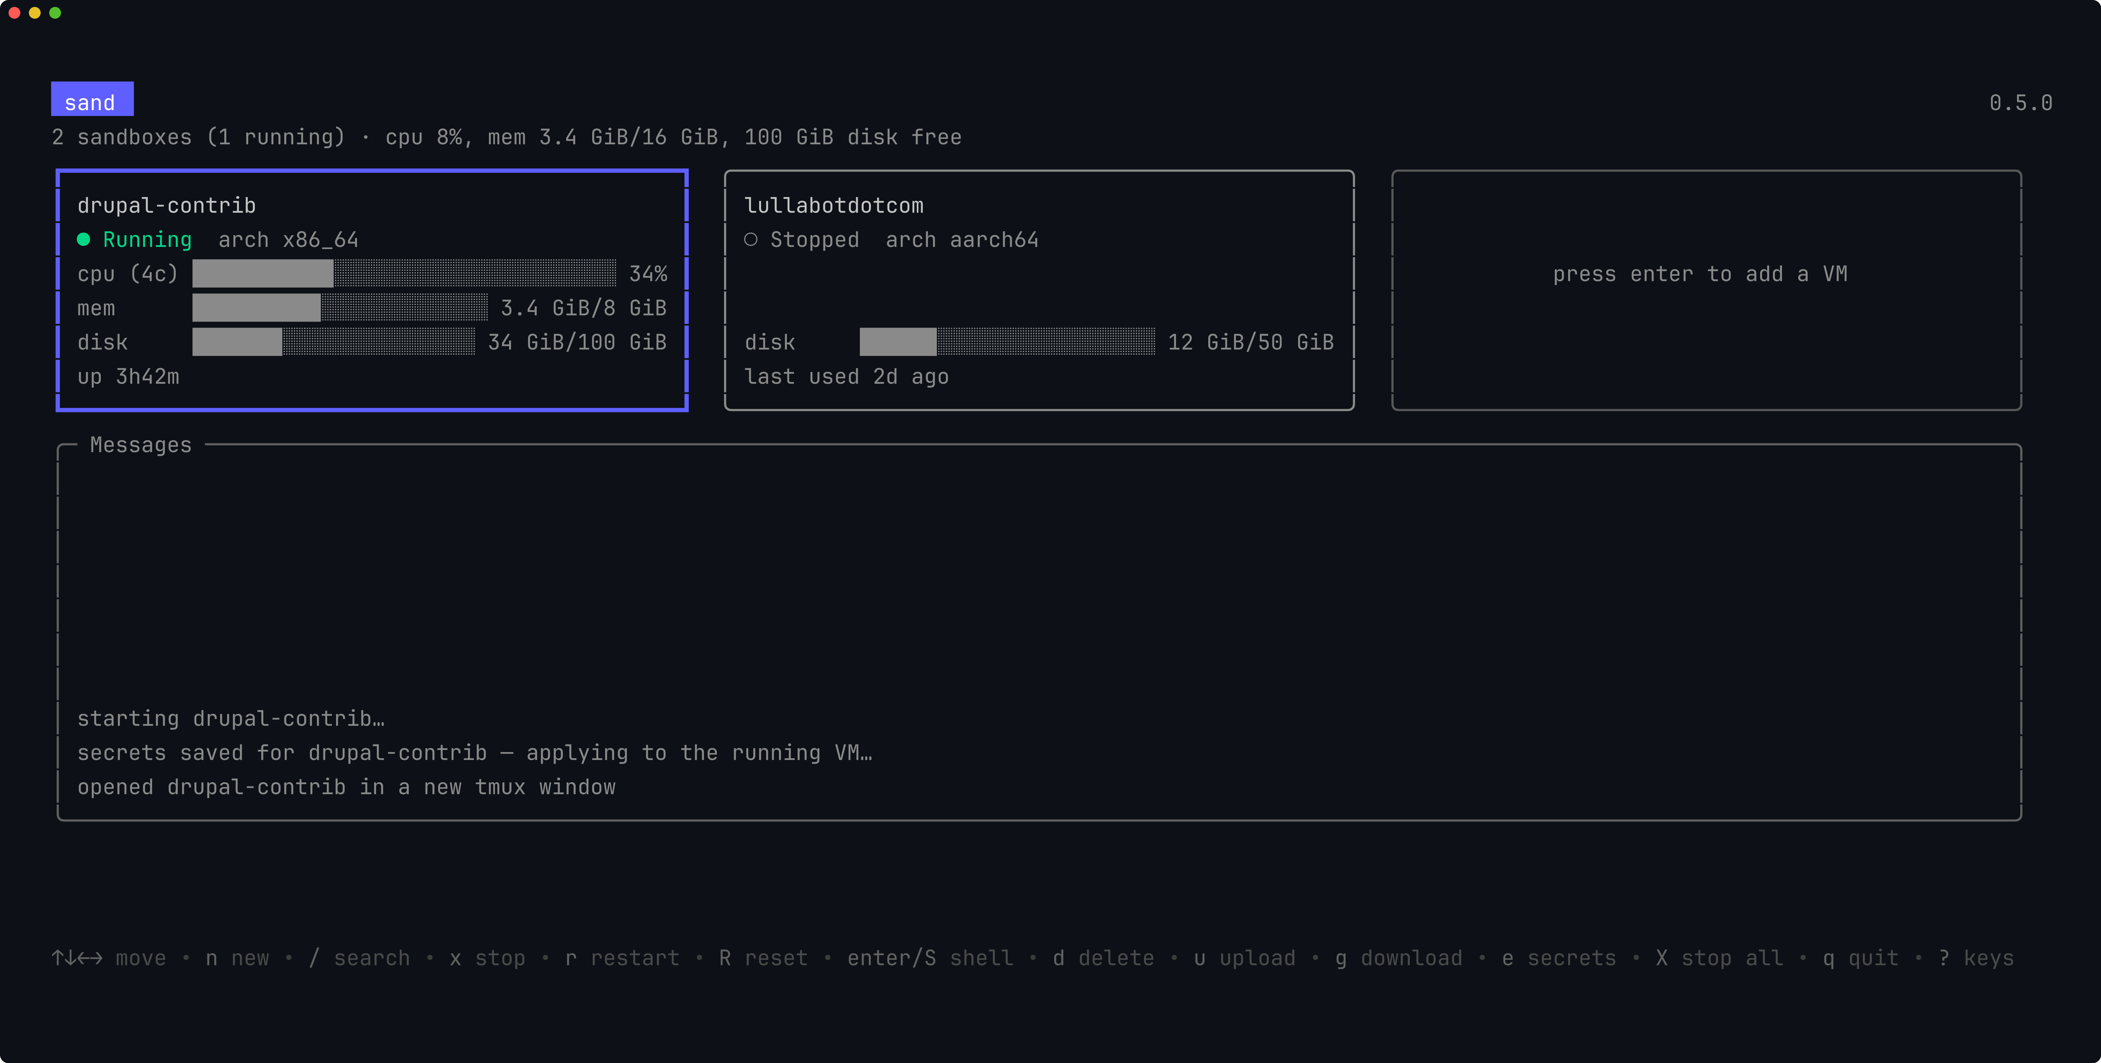Click the green Running status dot
Viewport: 2101px width, 1063px height.
(x=83, y=240)
